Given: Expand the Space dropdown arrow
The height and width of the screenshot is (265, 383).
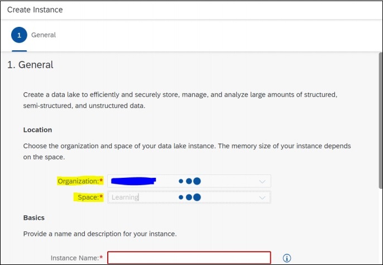Looking at the screenshot, I should click(x=262, y=197).
